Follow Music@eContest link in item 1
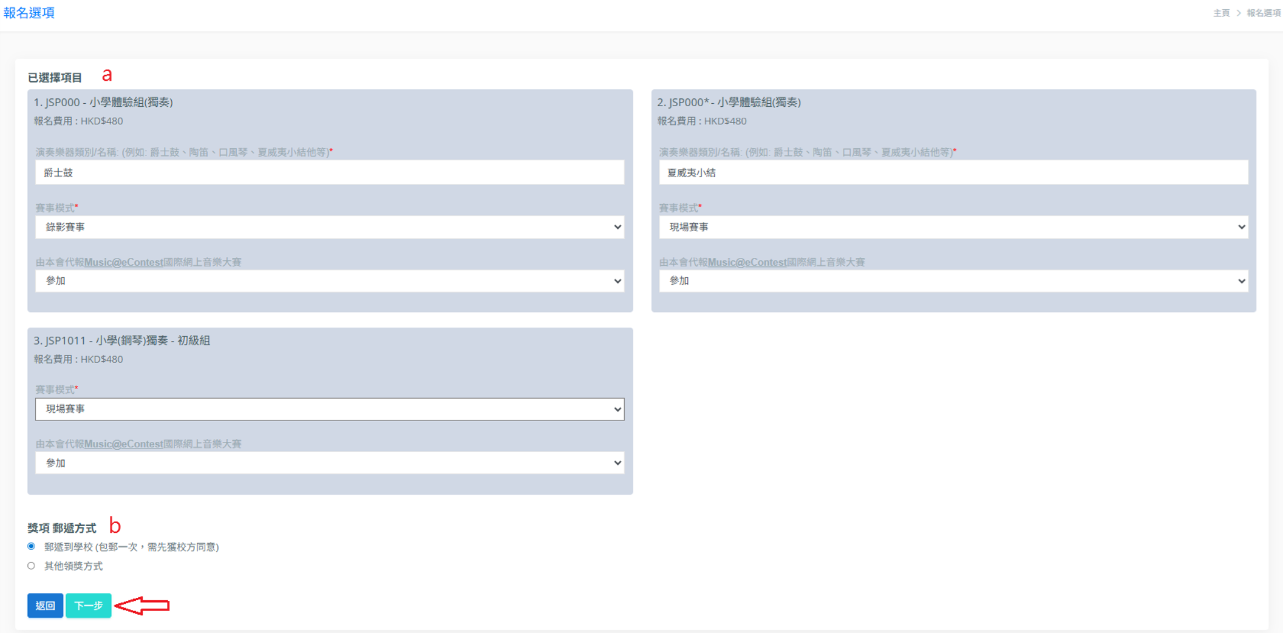The width and height of the screenshot is (1283, 633). 124,262
